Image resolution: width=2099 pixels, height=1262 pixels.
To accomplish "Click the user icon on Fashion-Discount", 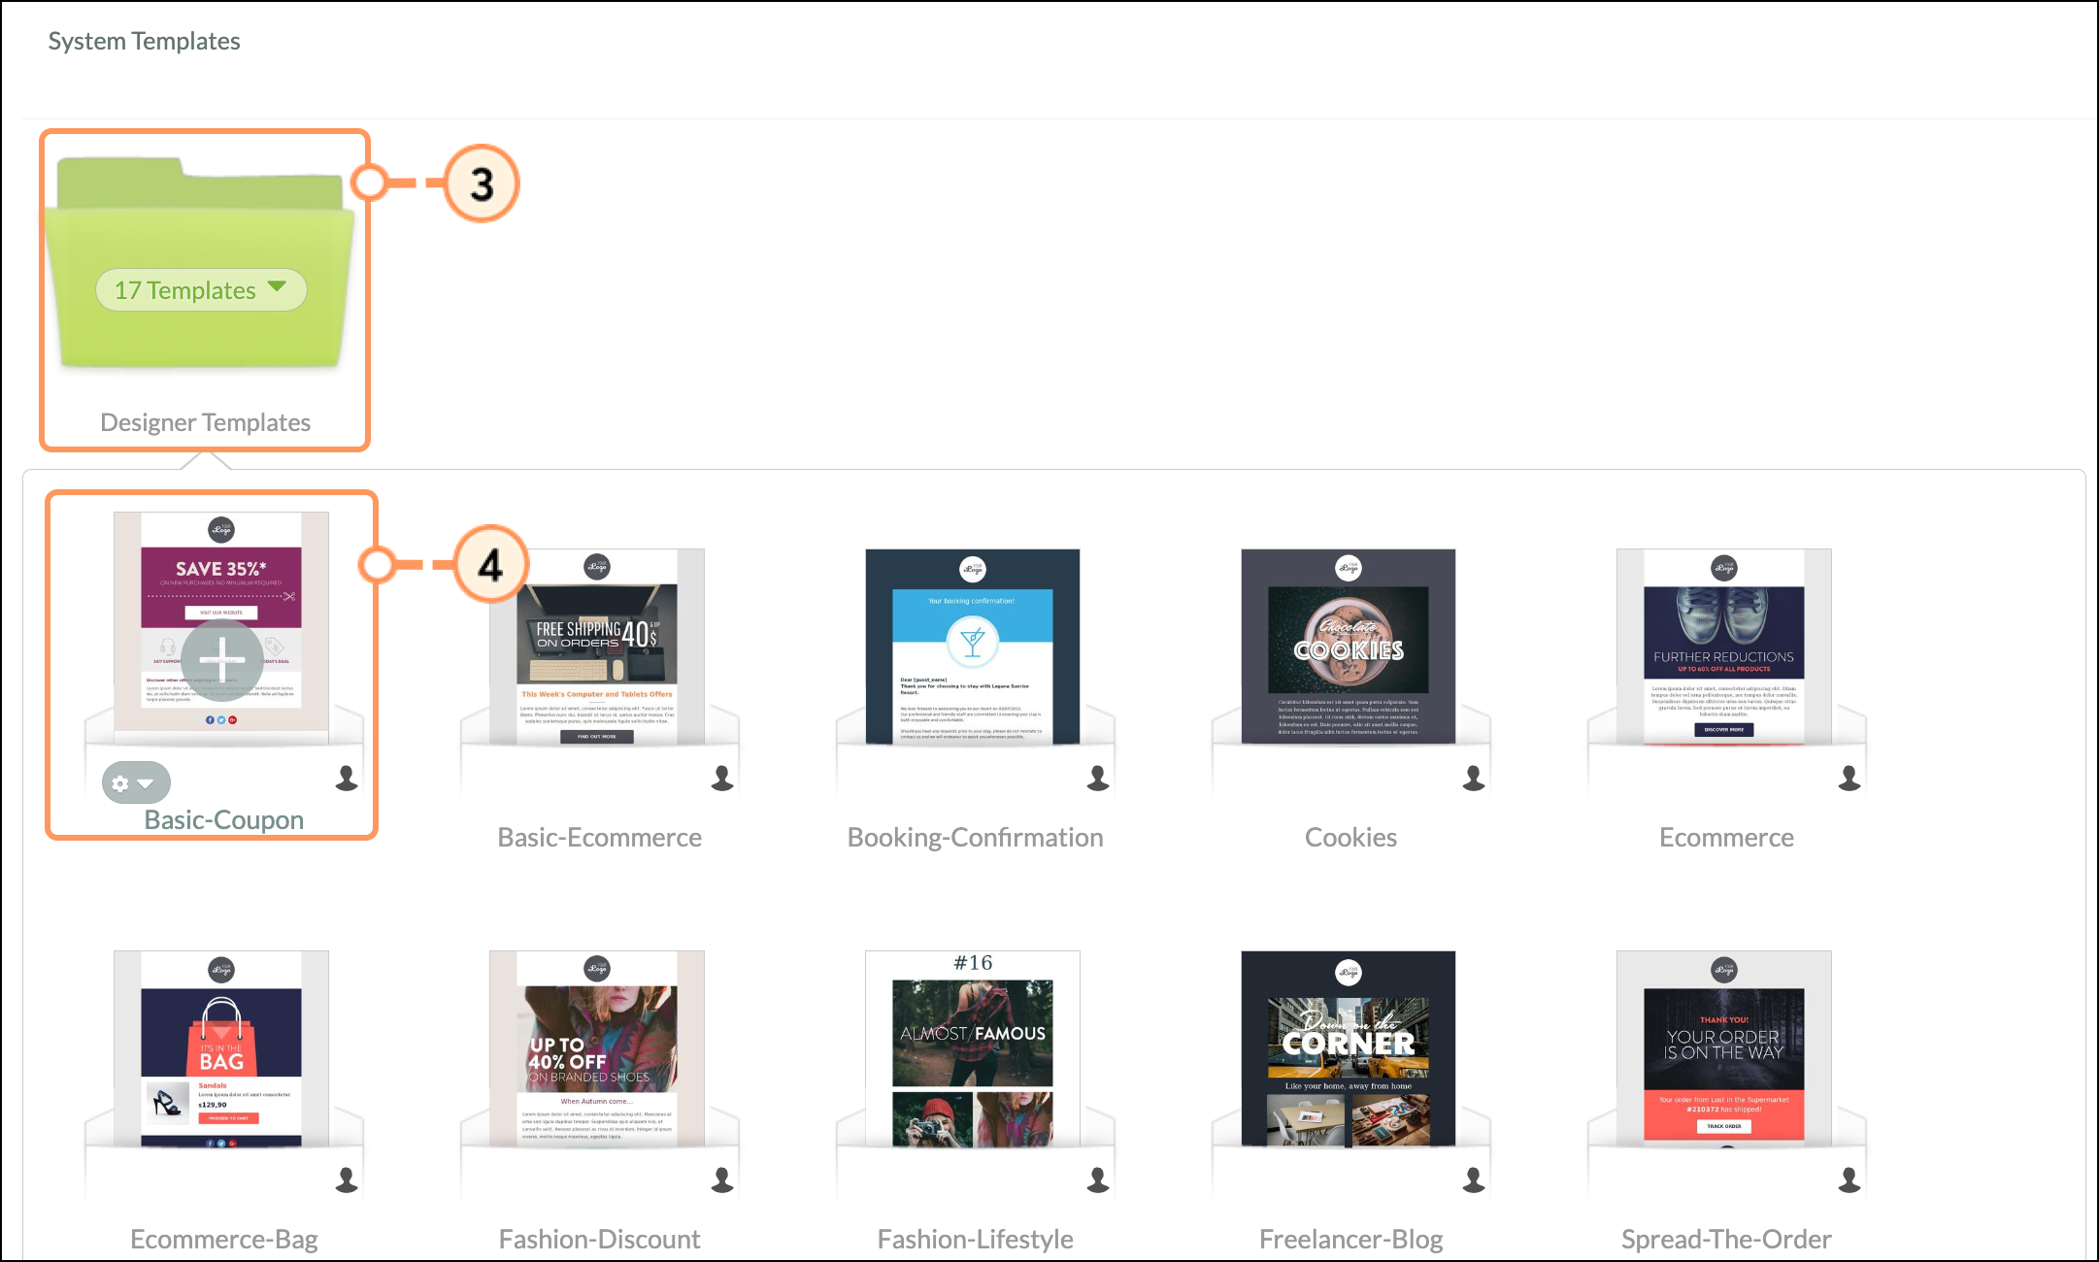I will pos(722,1180).
